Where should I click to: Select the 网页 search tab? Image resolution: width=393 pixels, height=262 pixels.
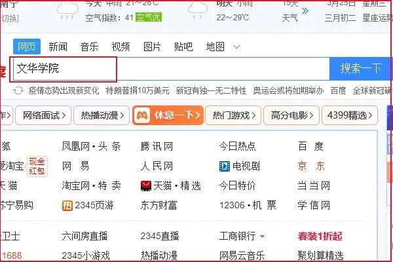[x=27, y=47]
